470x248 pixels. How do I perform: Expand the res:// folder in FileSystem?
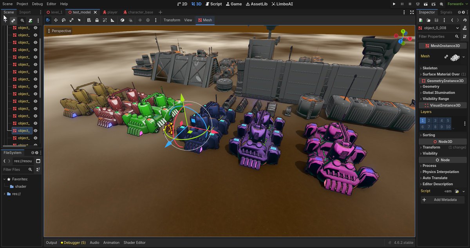4,194
